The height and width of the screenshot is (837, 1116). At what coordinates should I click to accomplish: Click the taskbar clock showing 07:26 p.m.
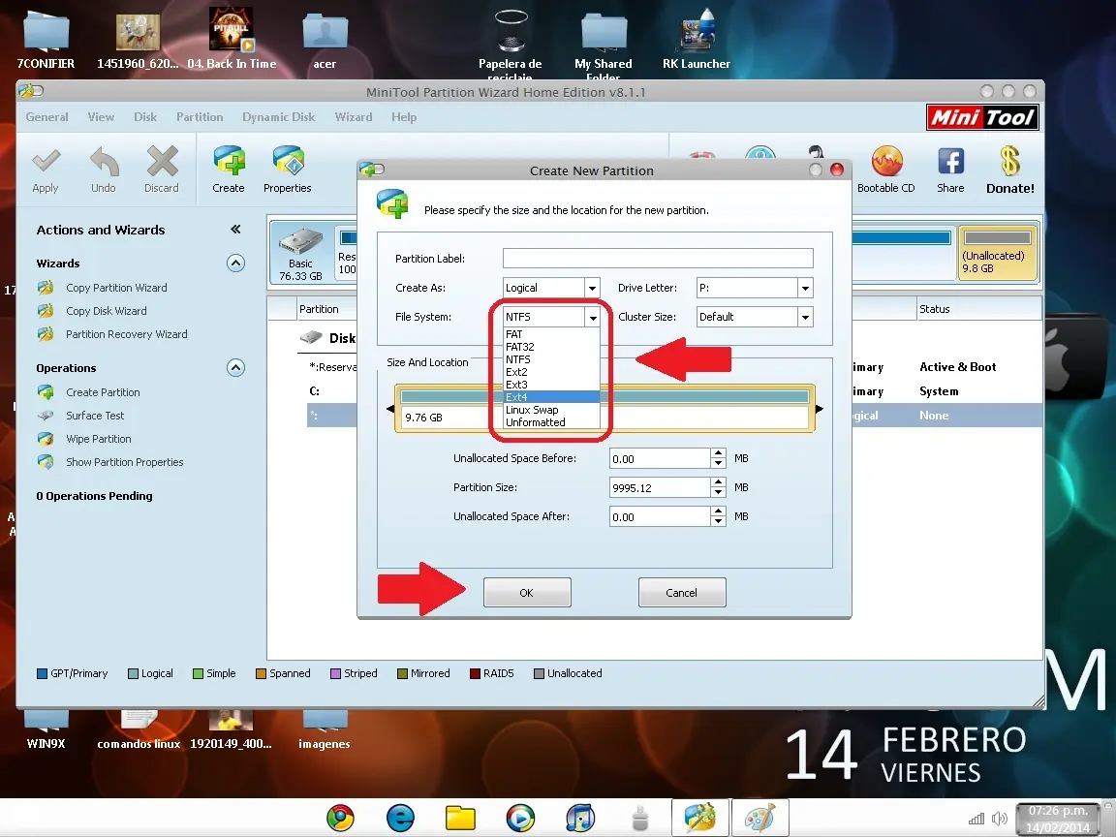click(1058, 819)
